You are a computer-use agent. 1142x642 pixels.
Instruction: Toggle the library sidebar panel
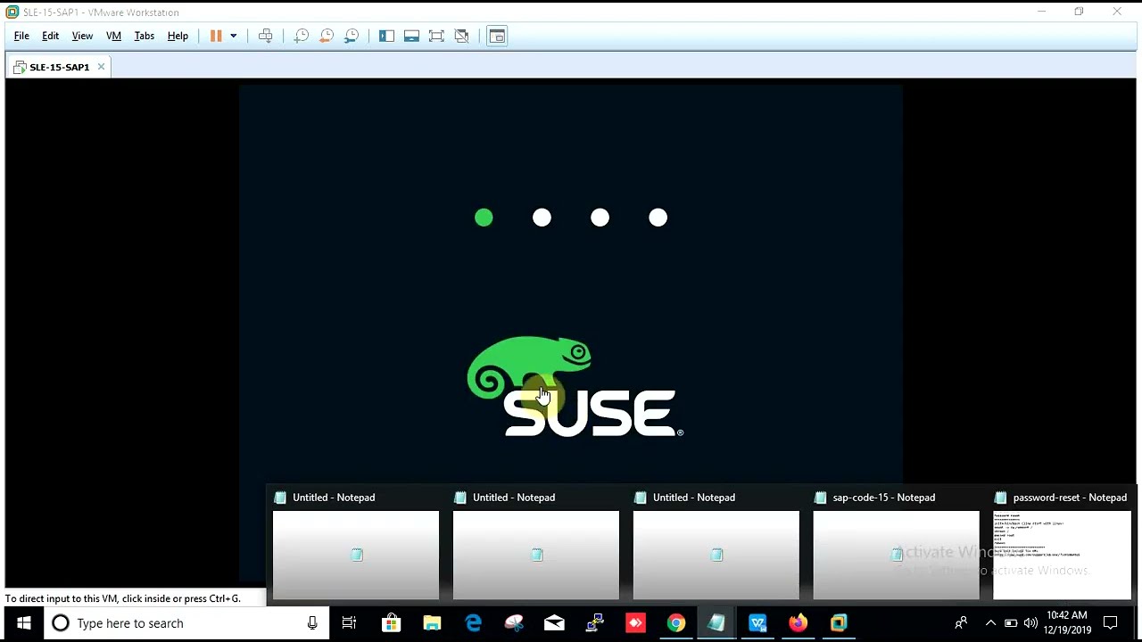pos(386,36)
